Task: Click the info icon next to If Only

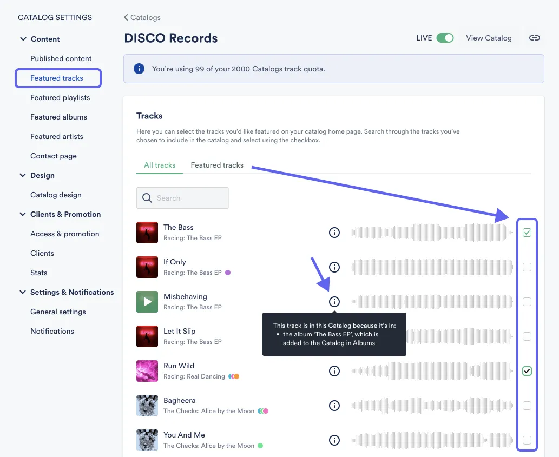Action: (334, 267)
